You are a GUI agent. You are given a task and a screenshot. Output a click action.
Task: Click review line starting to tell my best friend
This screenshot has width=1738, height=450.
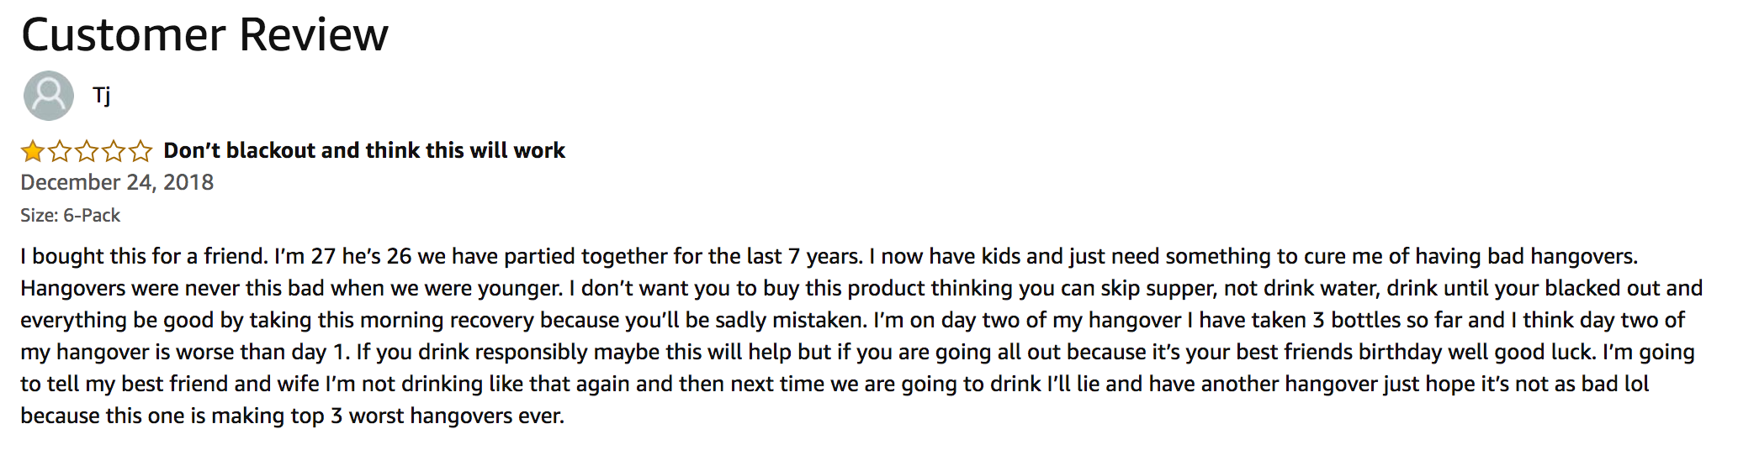[x=835, y=384]
